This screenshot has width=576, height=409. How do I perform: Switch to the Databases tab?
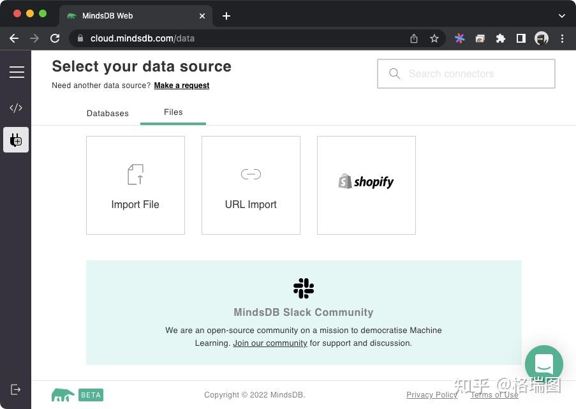(x=108, y=113)
